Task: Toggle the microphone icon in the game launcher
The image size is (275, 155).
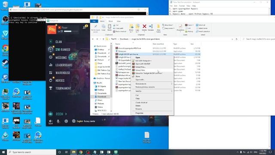Action: pyautogui.click(x=58, y=121)
